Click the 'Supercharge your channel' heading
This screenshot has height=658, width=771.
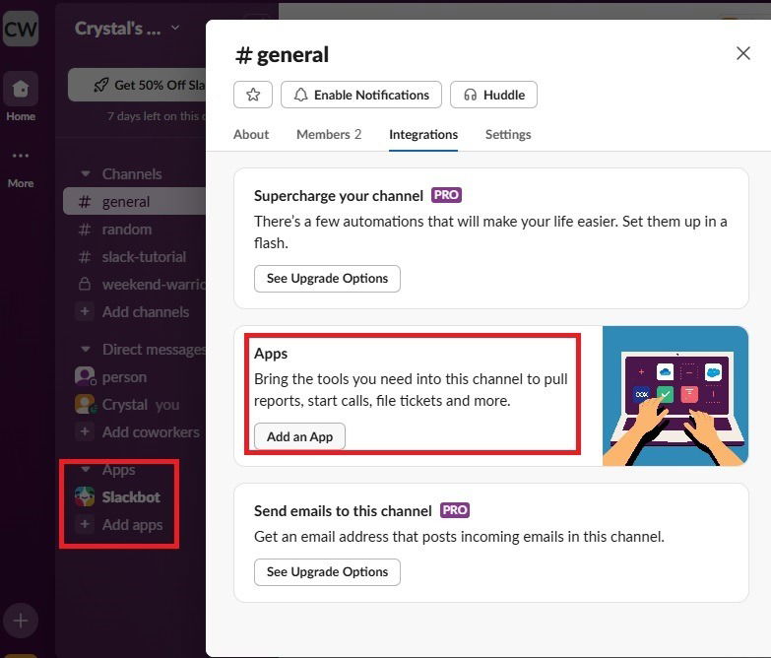point(339,196)
